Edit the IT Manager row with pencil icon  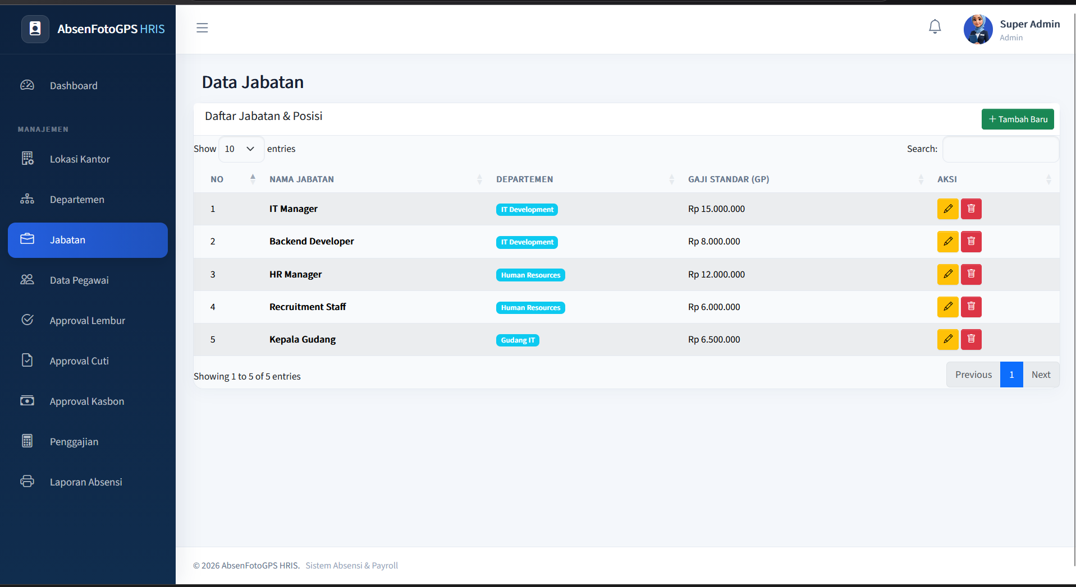pyautogui.click(x=947, y=209)
